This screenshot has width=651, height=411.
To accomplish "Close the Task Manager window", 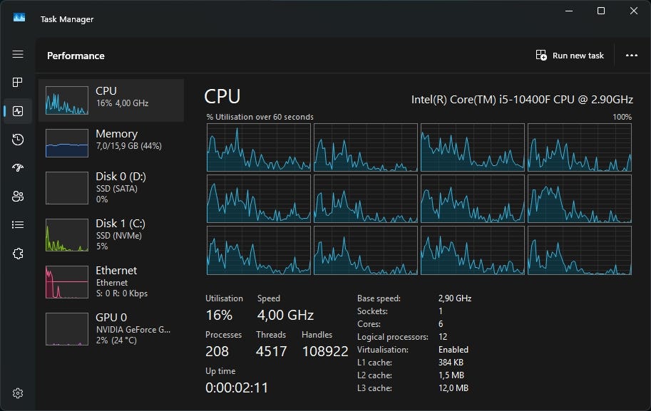I will click(x=634, y=11).
